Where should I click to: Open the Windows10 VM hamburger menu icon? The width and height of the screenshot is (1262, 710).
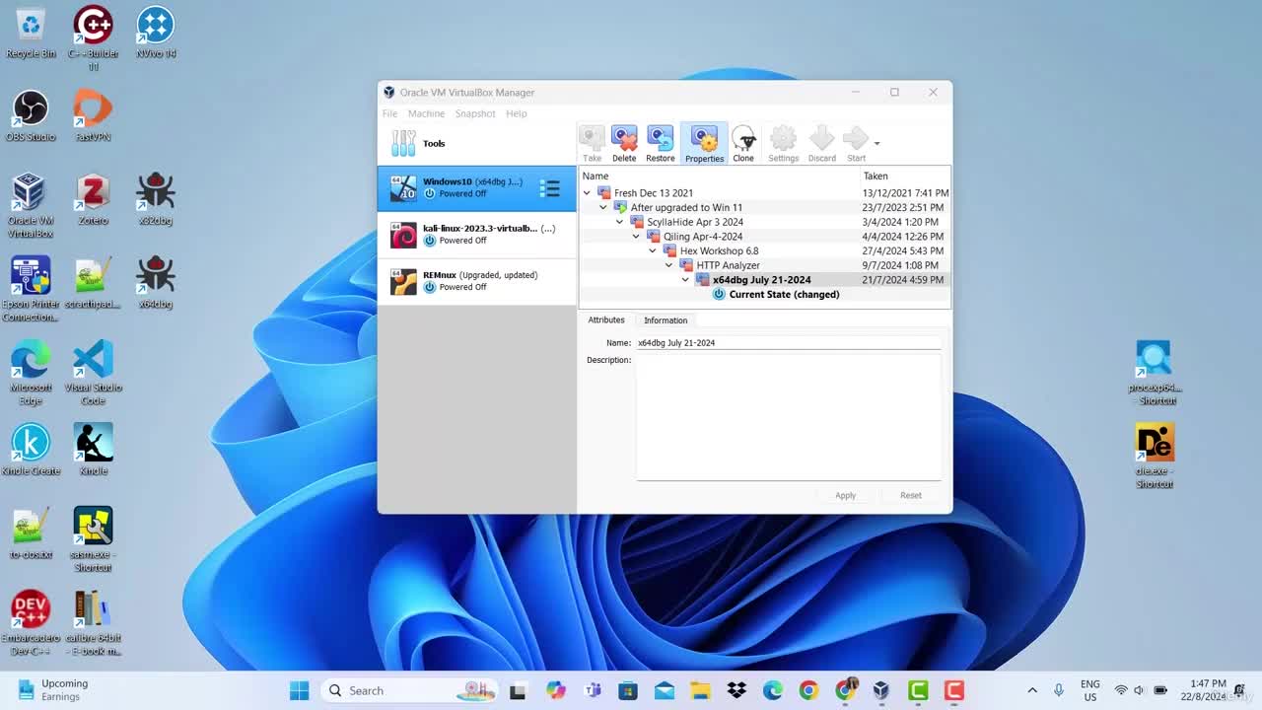pos(550,187)
